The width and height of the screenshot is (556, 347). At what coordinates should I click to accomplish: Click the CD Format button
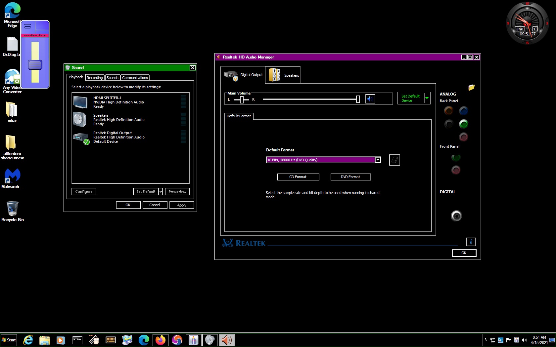(x=298, y=177)
